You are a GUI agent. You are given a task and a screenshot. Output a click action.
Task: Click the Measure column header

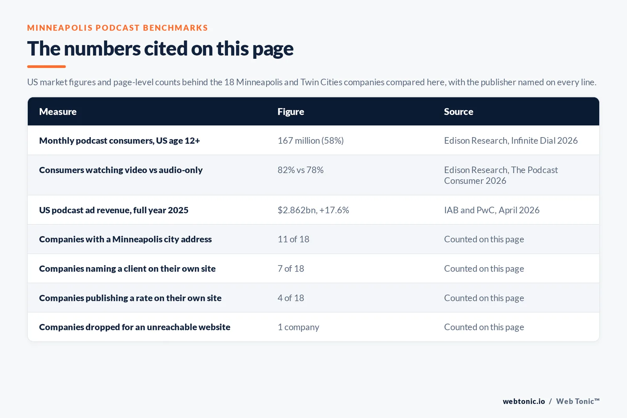[x=58, y=112]
